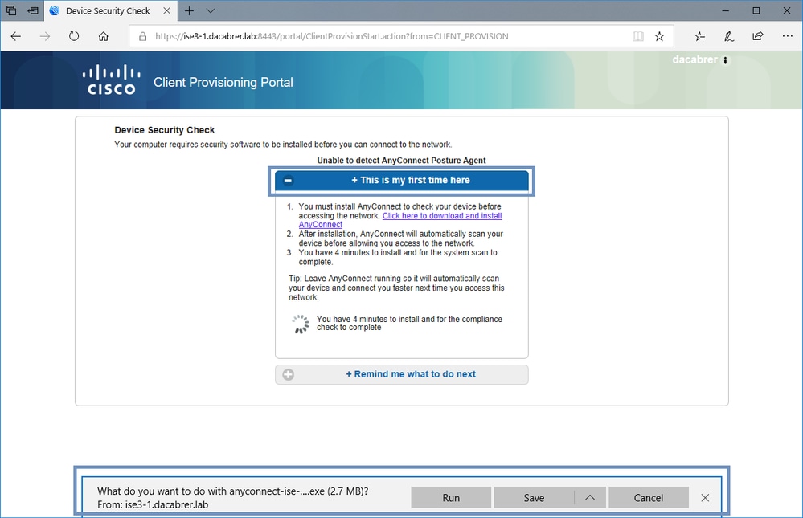Set these tabs aside icon

point(33,10)
